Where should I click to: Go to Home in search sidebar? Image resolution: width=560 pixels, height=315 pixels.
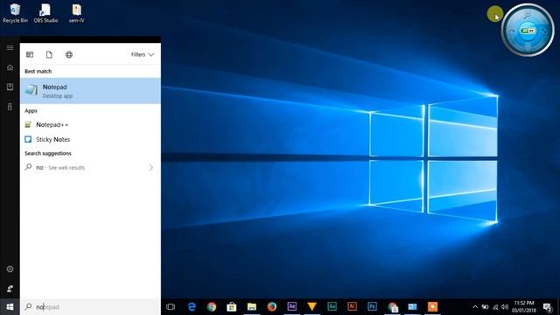[10, 67]
